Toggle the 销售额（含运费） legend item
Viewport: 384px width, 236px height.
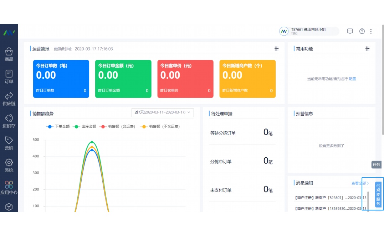pyautogui.click(x=121, y=126)
